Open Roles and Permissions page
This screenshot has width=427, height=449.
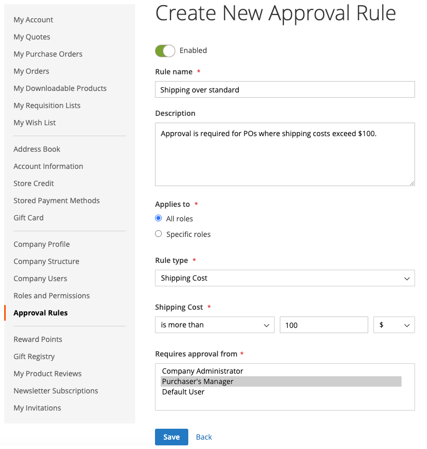click(x=51, y=296)
